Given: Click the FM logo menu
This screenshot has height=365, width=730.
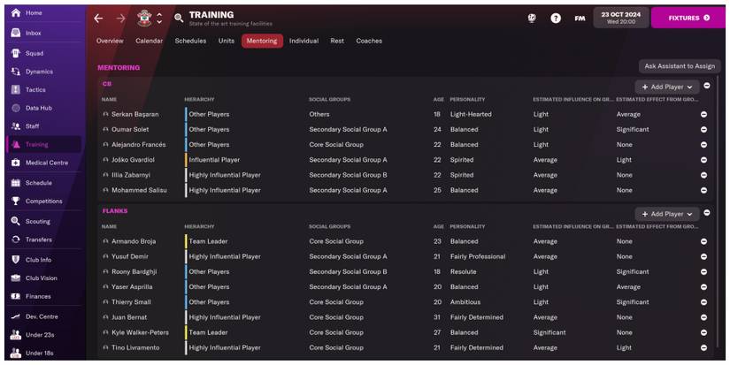Looking at the screenshot, I should tap(580, 19).
